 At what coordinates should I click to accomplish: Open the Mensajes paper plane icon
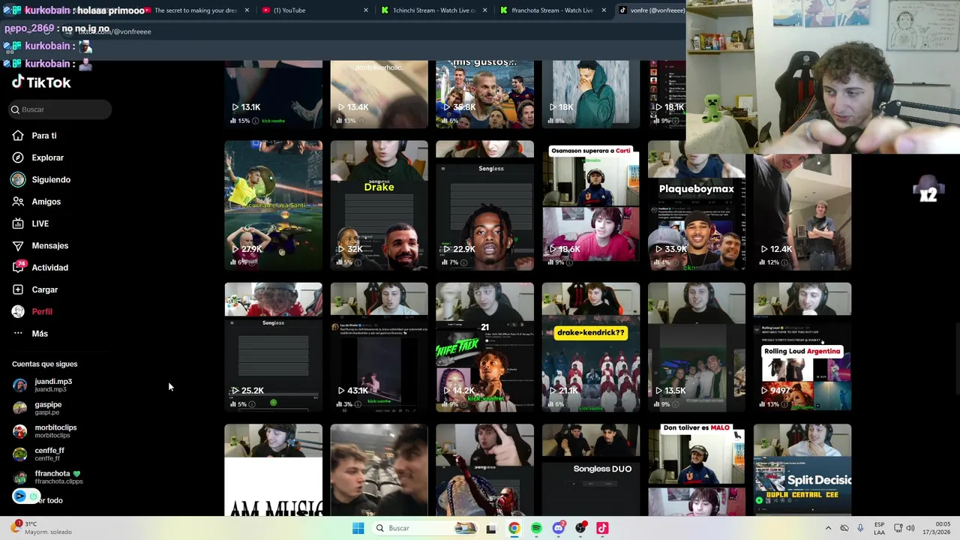pyautogui.click(x=18, y=245)
